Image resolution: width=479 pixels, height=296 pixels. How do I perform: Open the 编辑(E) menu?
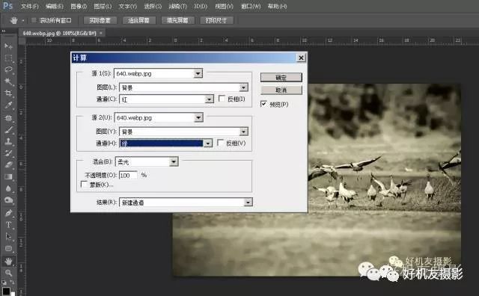pyautogui.click(x=55, y=6)
